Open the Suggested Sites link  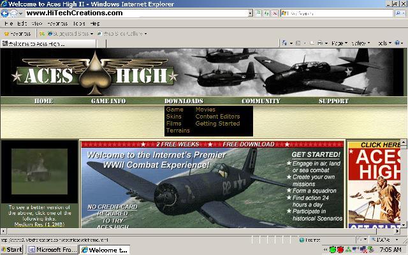coord(70,34)
